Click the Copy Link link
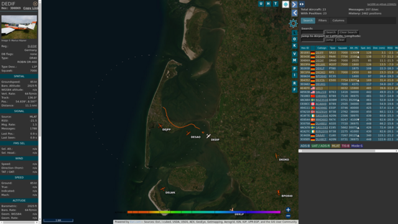This screenshot has height=224, width=398. pyautogui.click(x=30, y=8)
